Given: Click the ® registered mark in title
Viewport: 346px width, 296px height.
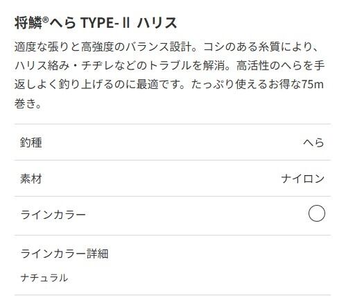Looking at the screenshot, I should 46,20.
